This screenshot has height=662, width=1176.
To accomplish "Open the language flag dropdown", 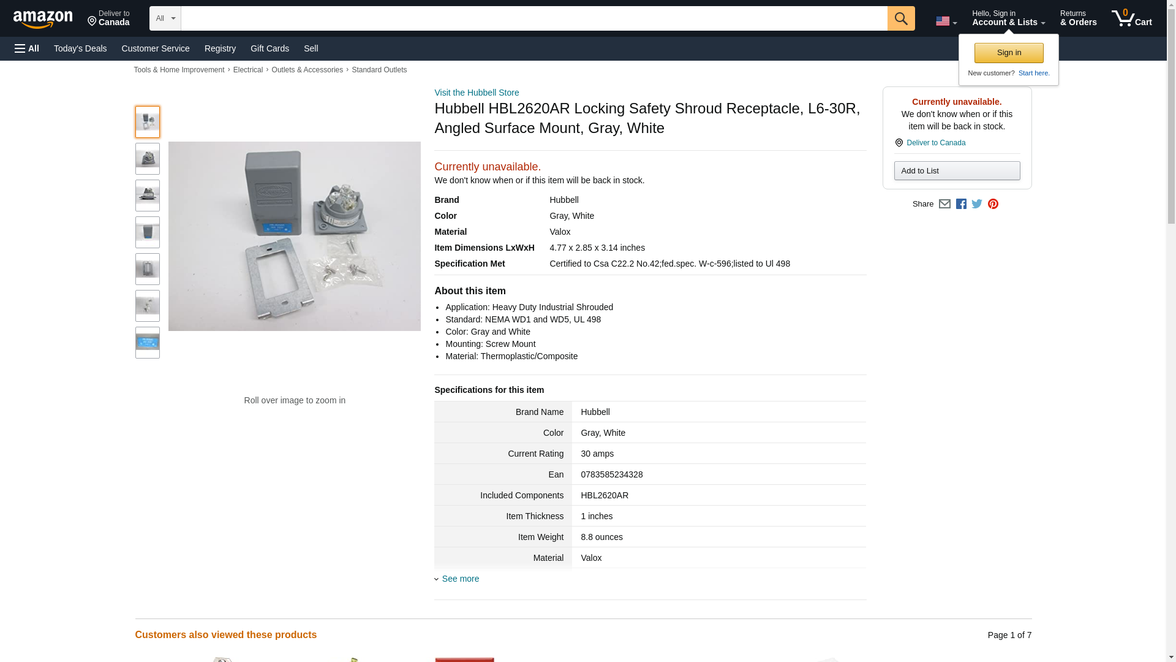I will (x=946, y=21).
